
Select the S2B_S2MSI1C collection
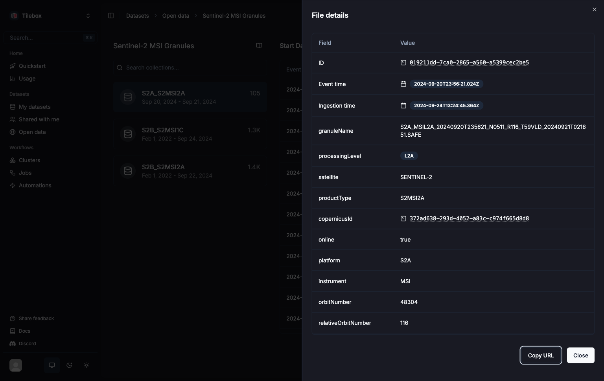click(x=190, y=134)
